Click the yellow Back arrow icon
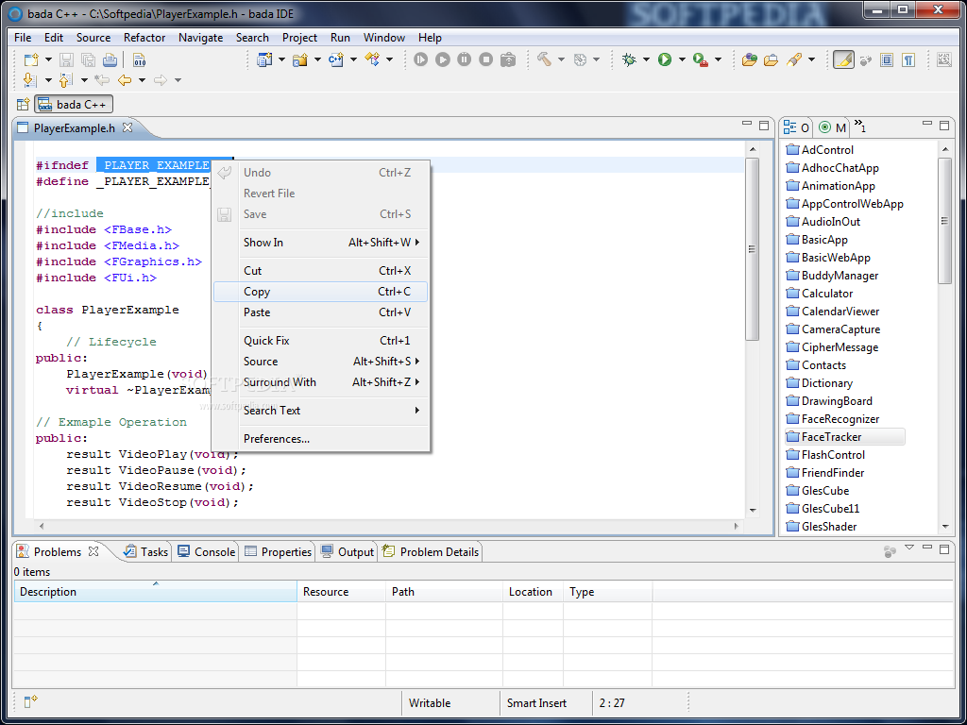This screenshot has width=967, height=725. pyautogui.click(x=125, y=79)
